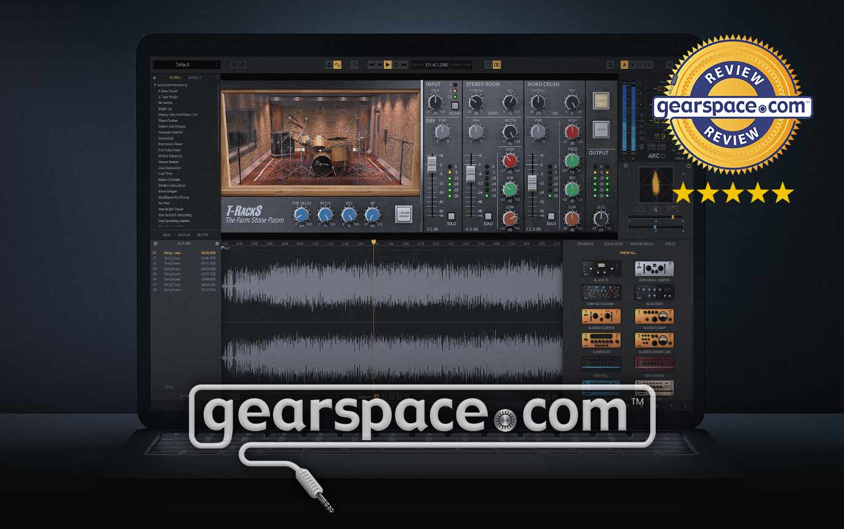
Task: Open the Reverb/Delay module tab
Action: pos(642,244)
